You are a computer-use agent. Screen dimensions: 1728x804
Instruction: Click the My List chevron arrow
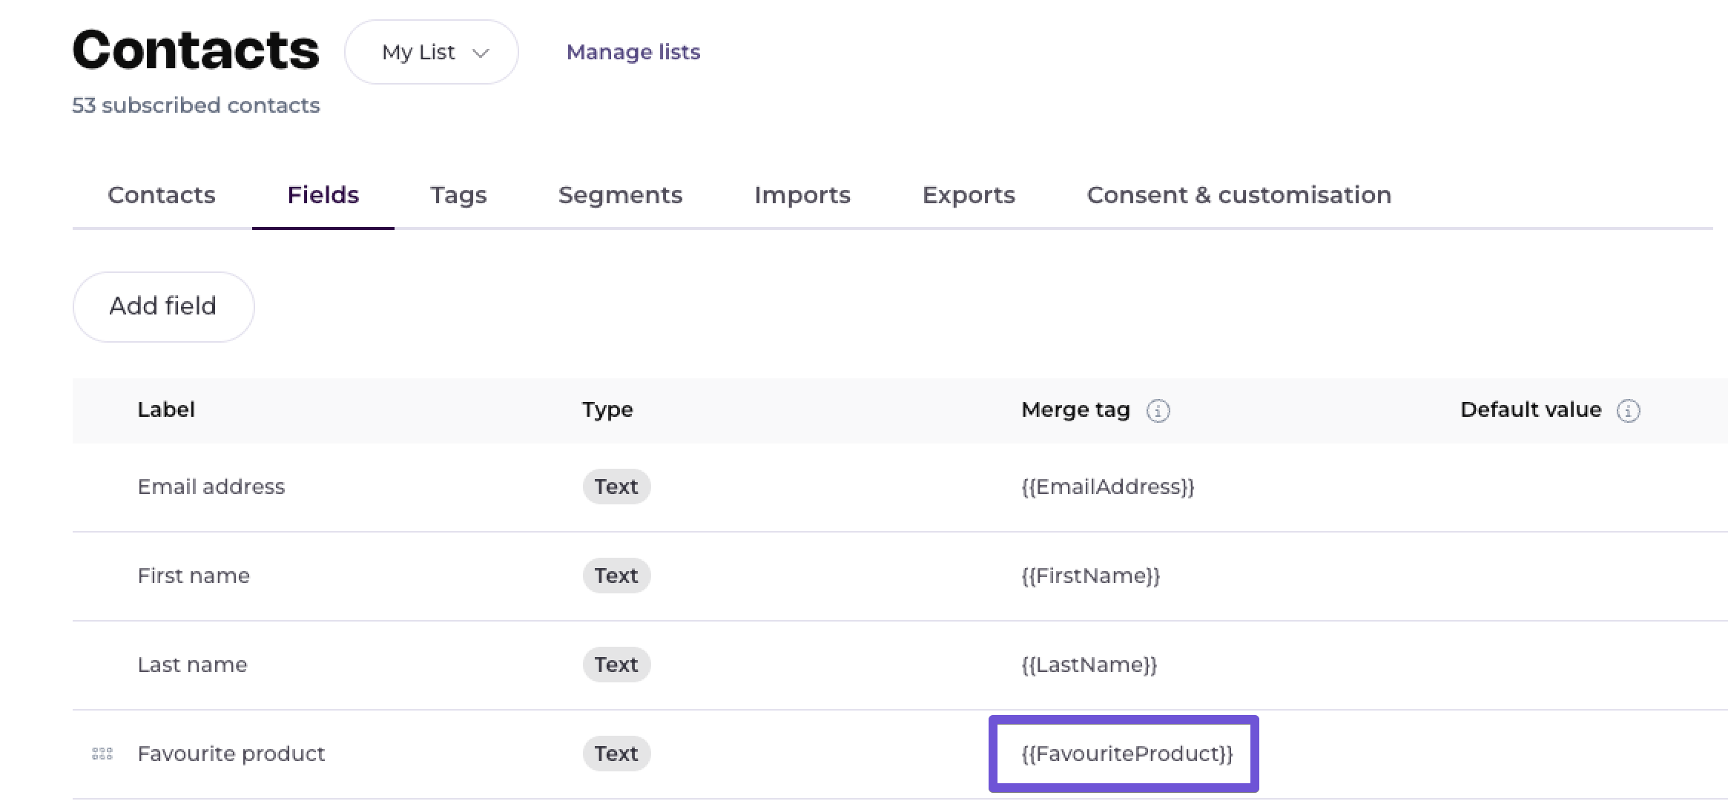[x=481, y=53]
